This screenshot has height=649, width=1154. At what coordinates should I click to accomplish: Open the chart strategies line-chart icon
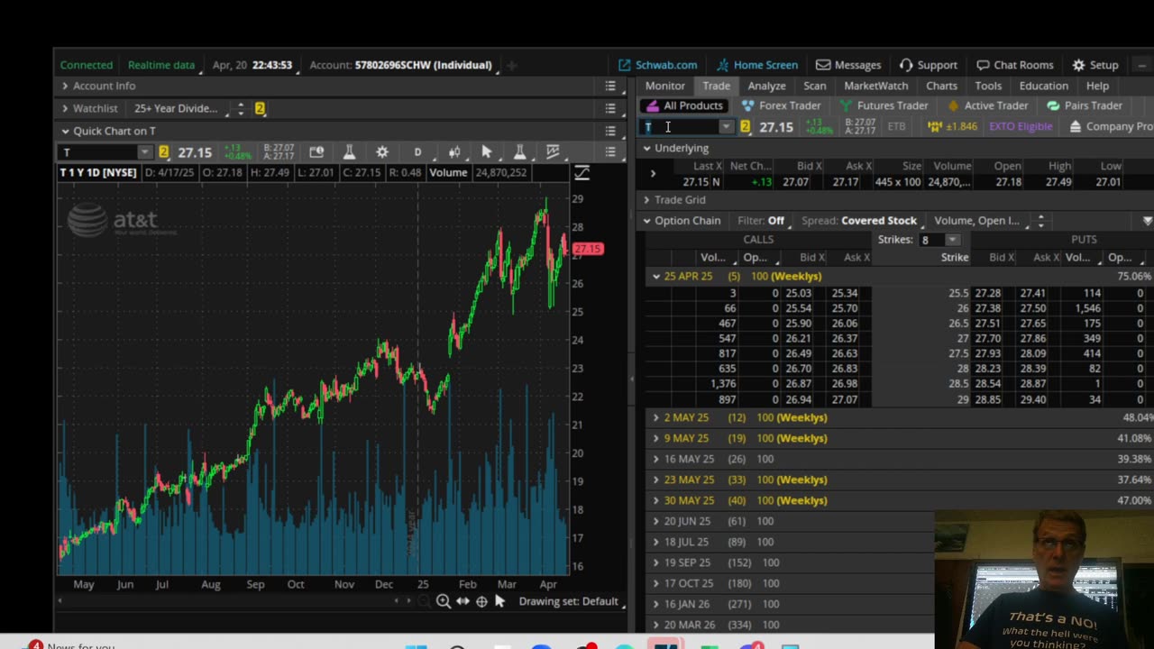click(553, 152)
